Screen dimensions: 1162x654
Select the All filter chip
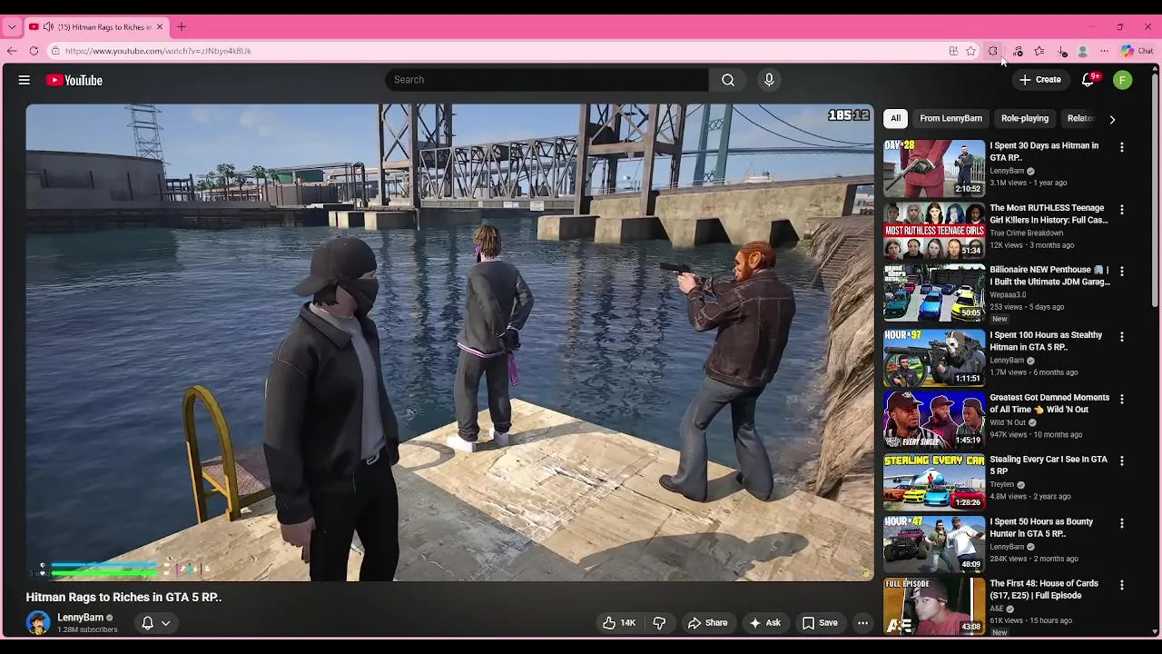(895, 118)
